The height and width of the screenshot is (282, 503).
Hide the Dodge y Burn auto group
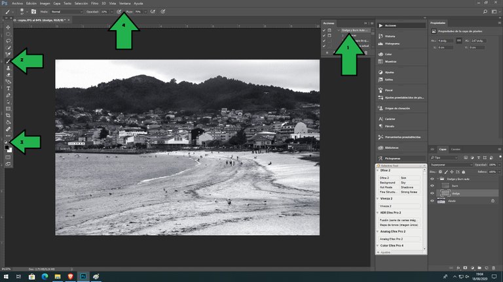432,179
